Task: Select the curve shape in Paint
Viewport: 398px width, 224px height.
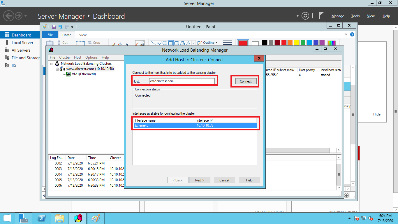Action: click(159, 43)
